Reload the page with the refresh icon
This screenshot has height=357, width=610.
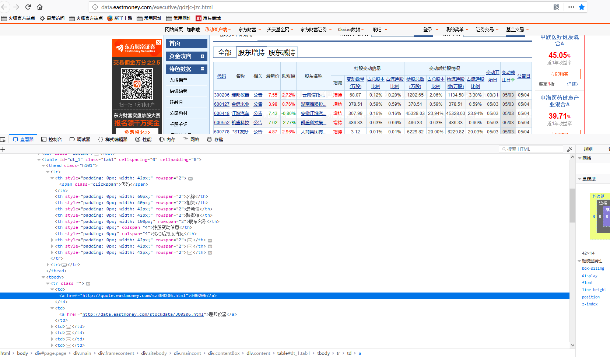[x=28, y=7]
